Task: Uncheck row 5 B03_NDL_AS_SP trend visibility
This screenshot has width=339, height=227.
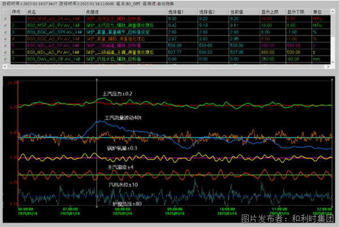Action: tap(5, 46)
